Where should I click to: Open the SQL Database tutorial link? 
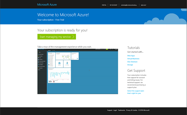[x=132, y=62]
